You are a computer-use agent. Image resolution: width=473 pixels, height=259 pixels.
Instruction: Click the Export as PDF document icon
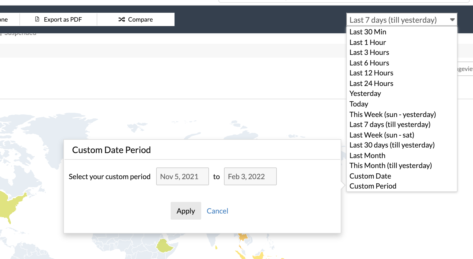pyautogui.click(x=37, y=19)
